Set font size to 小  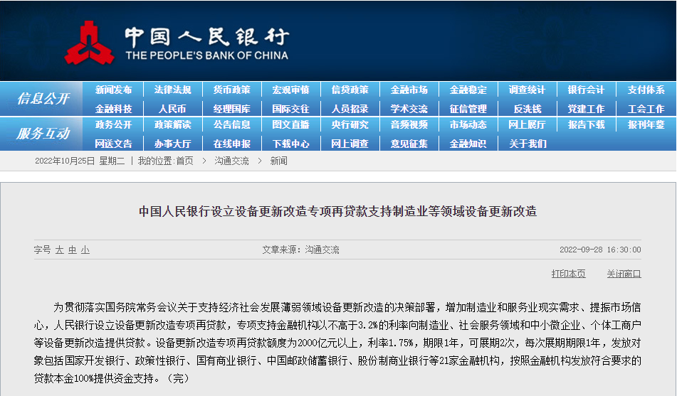coord(85,250)
